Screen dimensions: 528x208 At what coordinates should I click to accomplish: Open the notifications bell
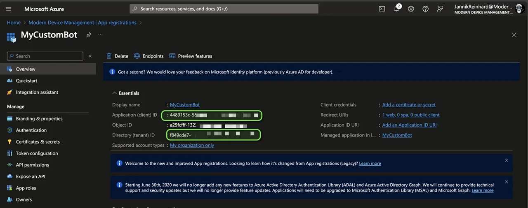pos(397,8)
